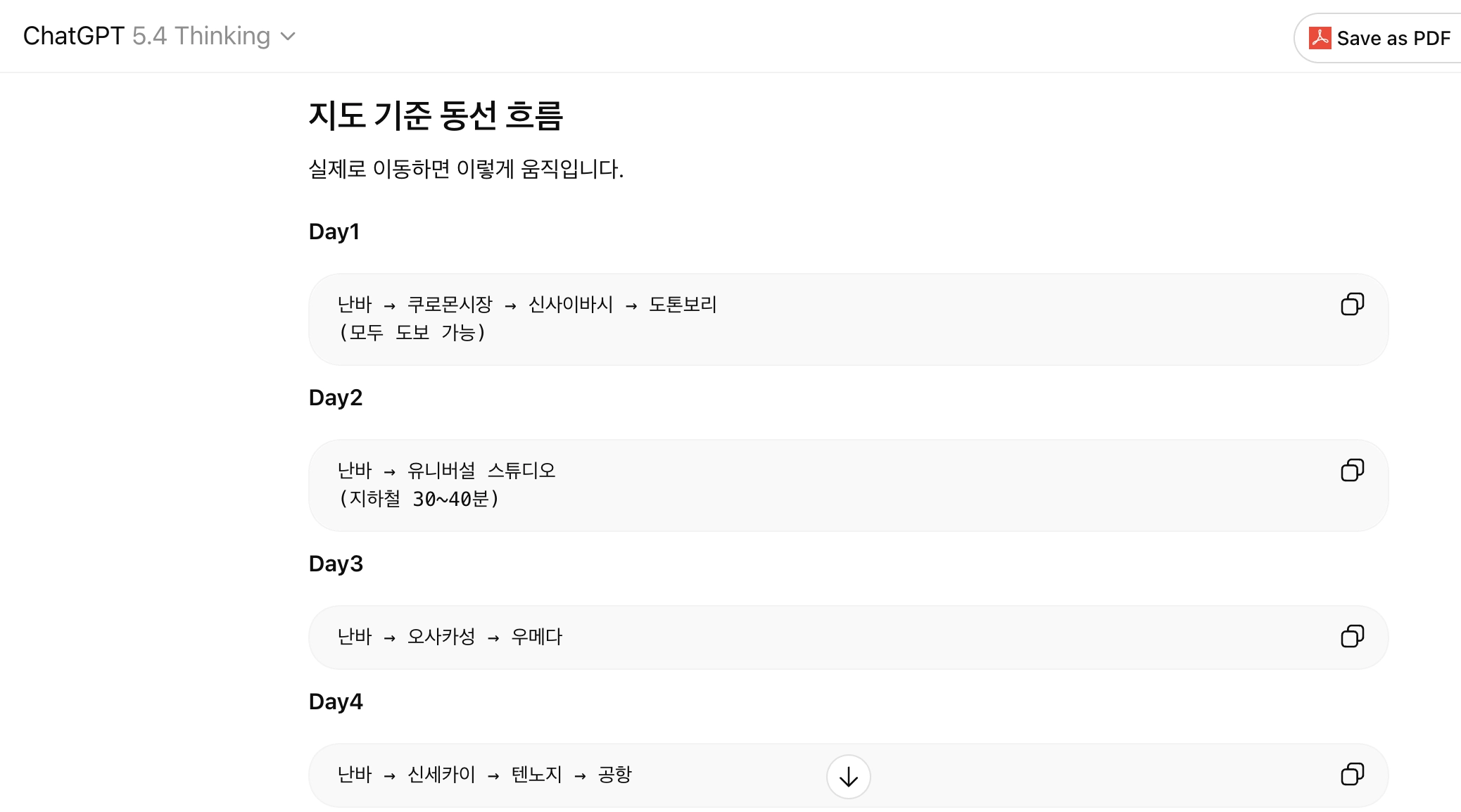This screenshot has height=812, width=1461.
Task: Click the (지하철 30~40분) note line
Action: [x=419, y=499]
